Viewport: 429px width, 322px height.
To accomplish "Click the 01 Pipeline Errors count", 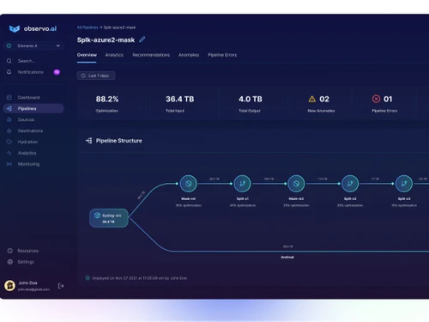I will 388,99.
